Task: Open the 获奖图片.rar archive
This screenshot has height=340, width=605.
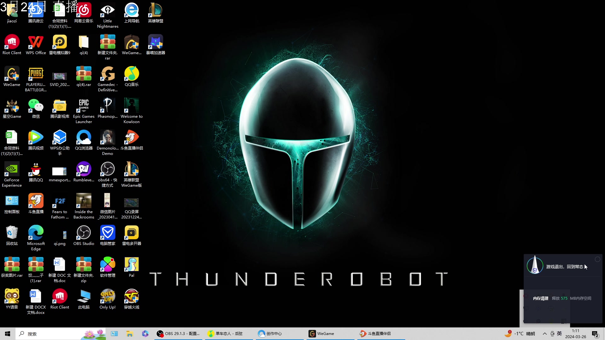Action: point(12,268)
